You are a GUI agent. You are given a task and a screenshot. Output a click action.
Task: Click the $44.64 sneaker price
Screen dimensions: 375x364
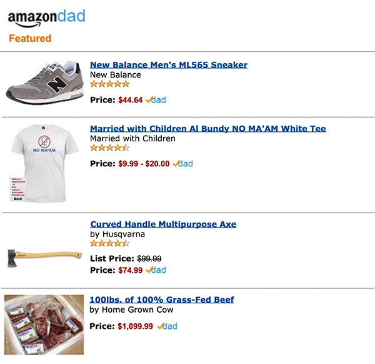[x=130, y=99]
